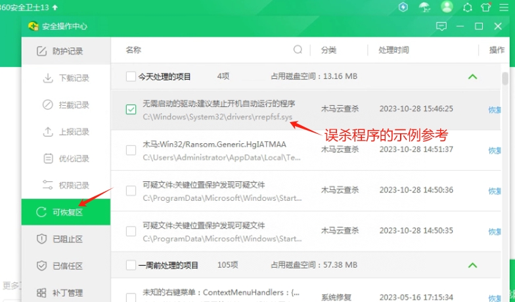Click the 360 logo in Security Operation Center
Screen dimensions: 515x302
33,26
